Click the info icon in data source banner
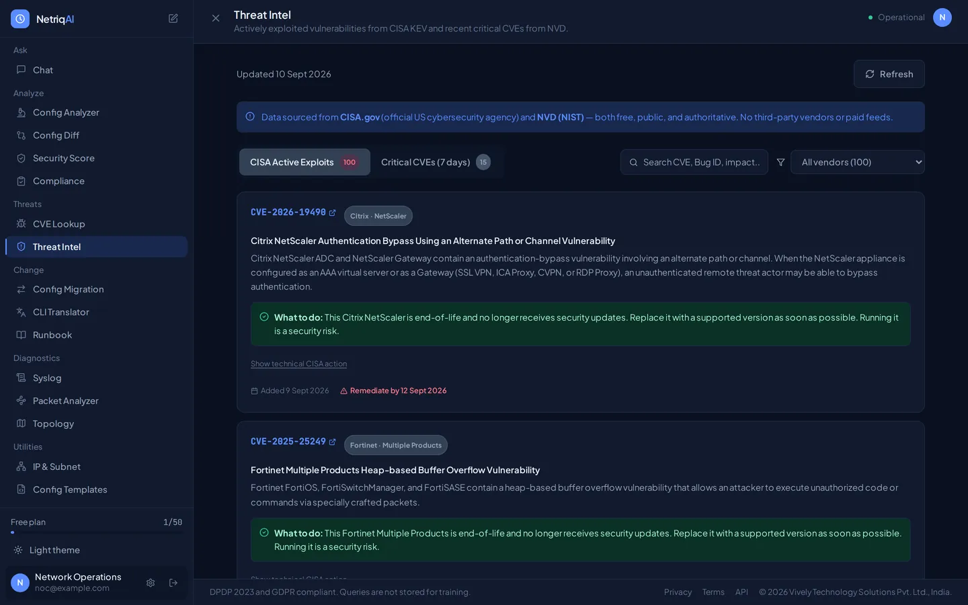The image size is (968, 605). point(250,116)
